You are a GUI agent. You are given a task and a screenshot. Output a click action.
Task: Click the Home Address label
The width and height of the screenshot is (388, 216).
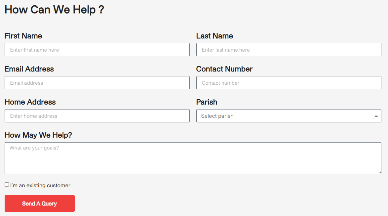coord(30,102)
